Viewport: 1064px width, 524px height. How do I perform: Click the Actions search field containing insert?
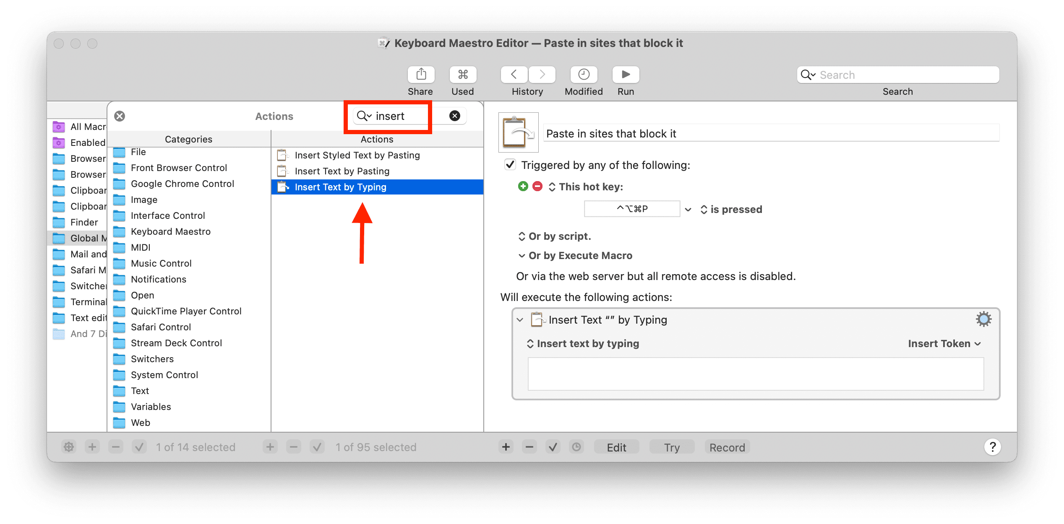(x=409, y=116)
